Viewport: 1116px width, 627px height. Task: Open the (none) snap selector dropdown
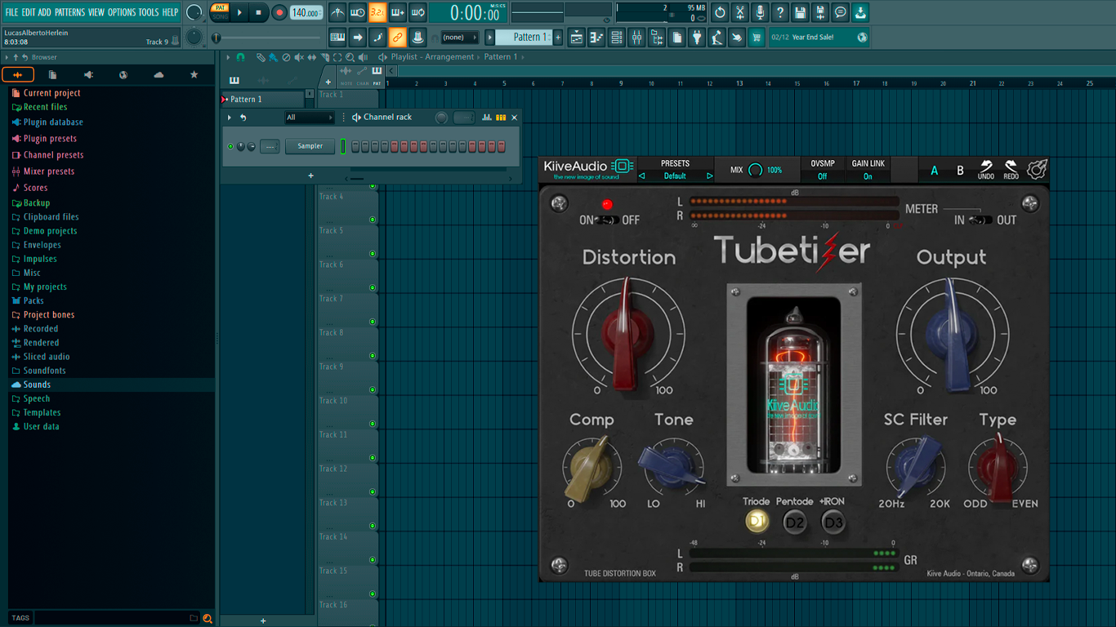(x=460, y=38)
